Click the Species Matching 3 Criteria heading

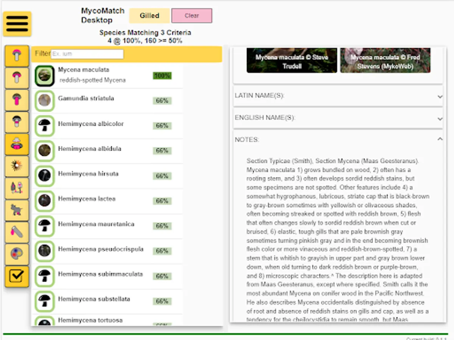click(145, 32)
